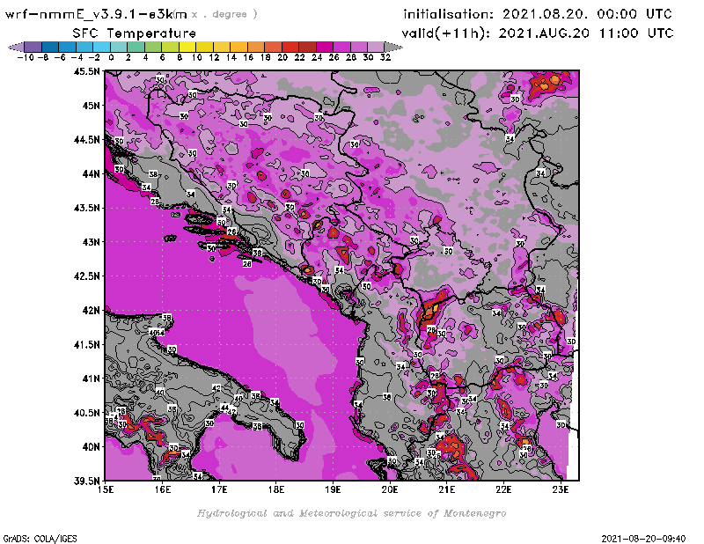Click 'Hydrological and Meteorological service of Montenegro' caption
Viewport: 704px width, 544px height.
[x=351, y=513]
